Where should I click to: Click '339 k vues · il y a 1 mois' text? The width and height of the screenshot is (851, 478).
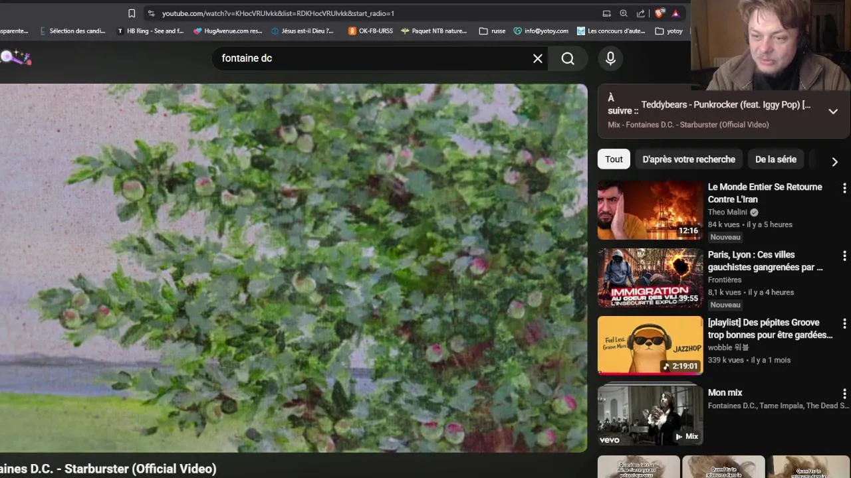point(749,360)
